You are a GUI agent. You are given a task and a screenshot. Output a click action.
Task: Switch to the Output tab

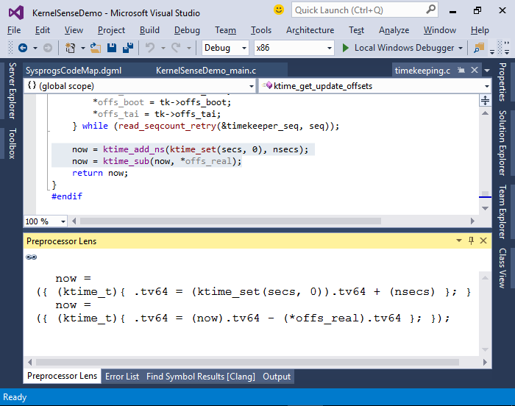(x=277, y=377)
